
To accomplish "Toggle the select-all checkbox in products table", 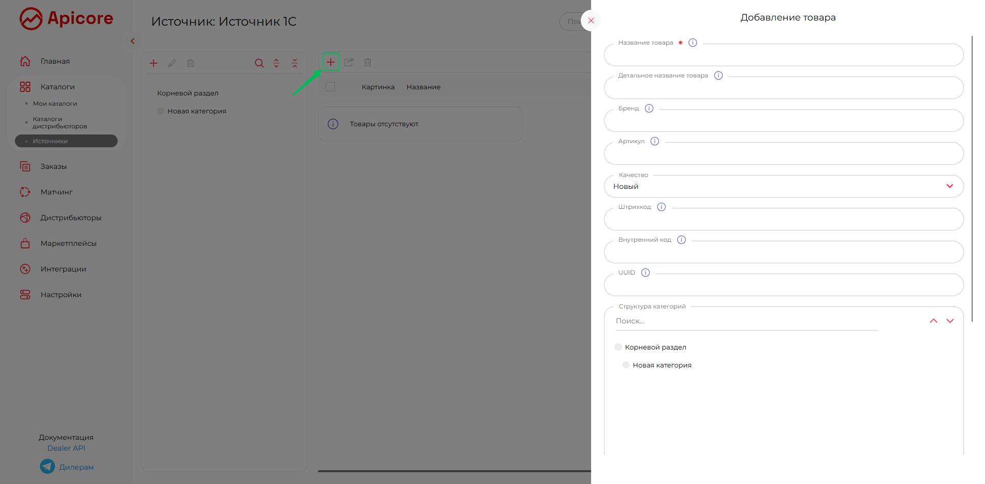I will (x=330, y=87).
